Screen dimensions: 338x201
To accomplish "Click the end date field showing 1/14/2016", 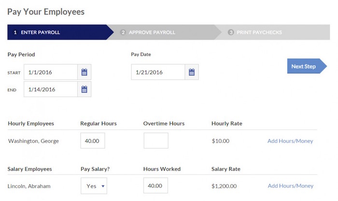I will click(51, 89).
